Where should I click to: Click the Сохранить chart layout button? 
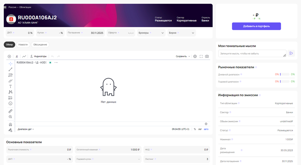181,56
